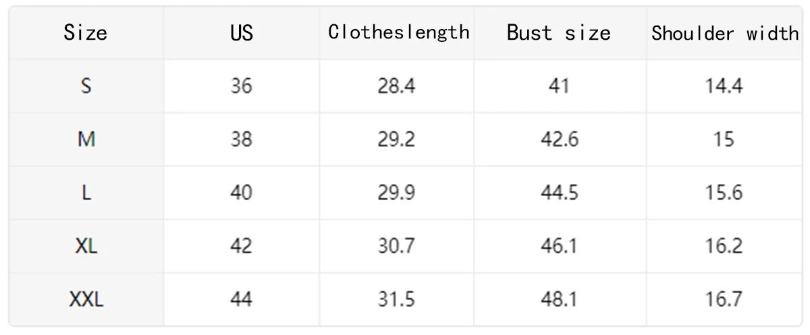Click the Size column header
The image size is (810, 335).
(86, 32)
